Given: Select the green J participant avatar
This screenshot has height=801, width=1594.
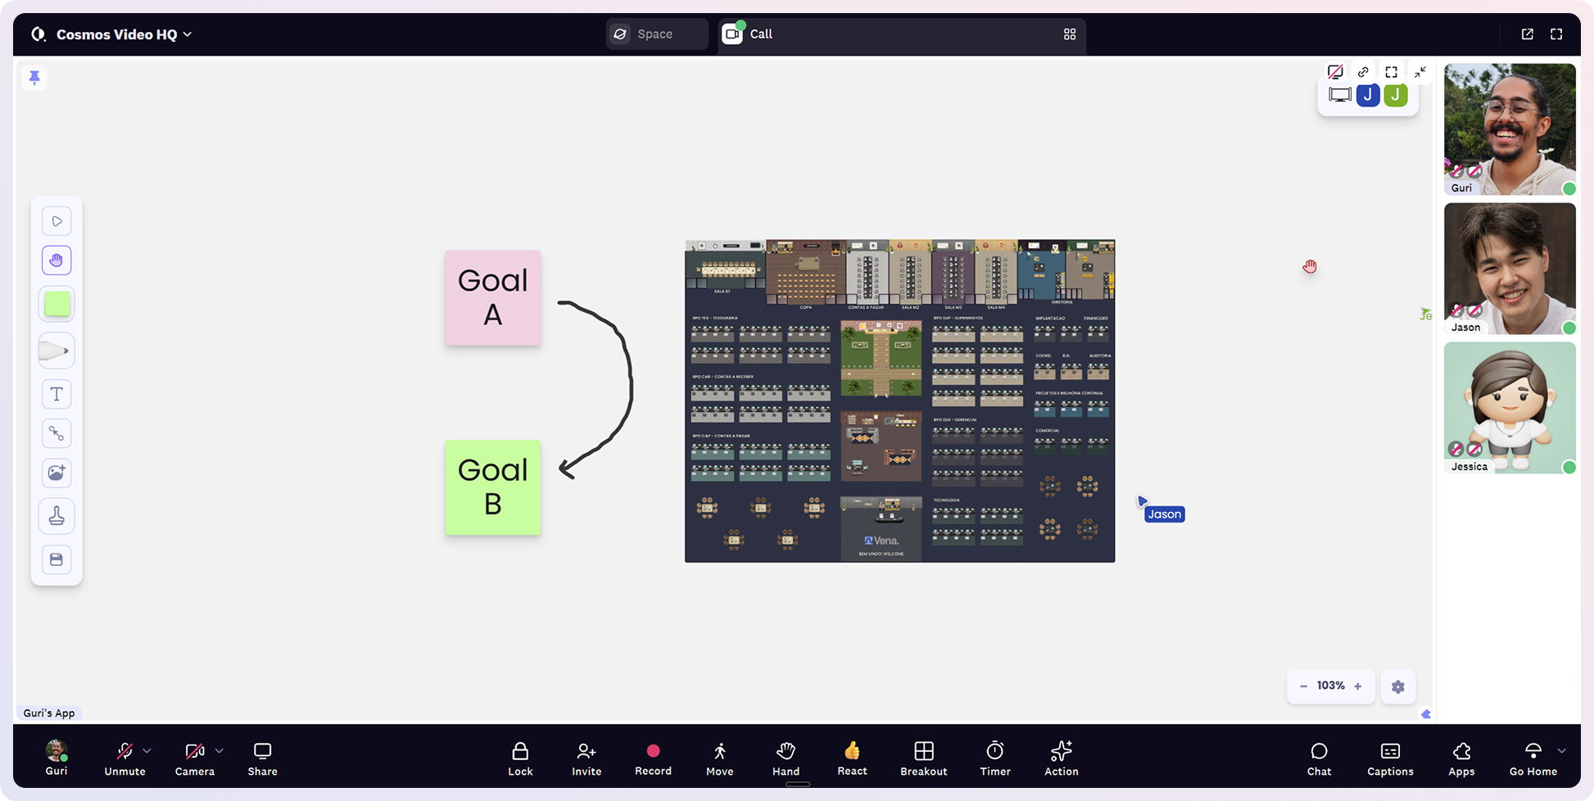Looking at the screenshot, I should (1396, 95).
